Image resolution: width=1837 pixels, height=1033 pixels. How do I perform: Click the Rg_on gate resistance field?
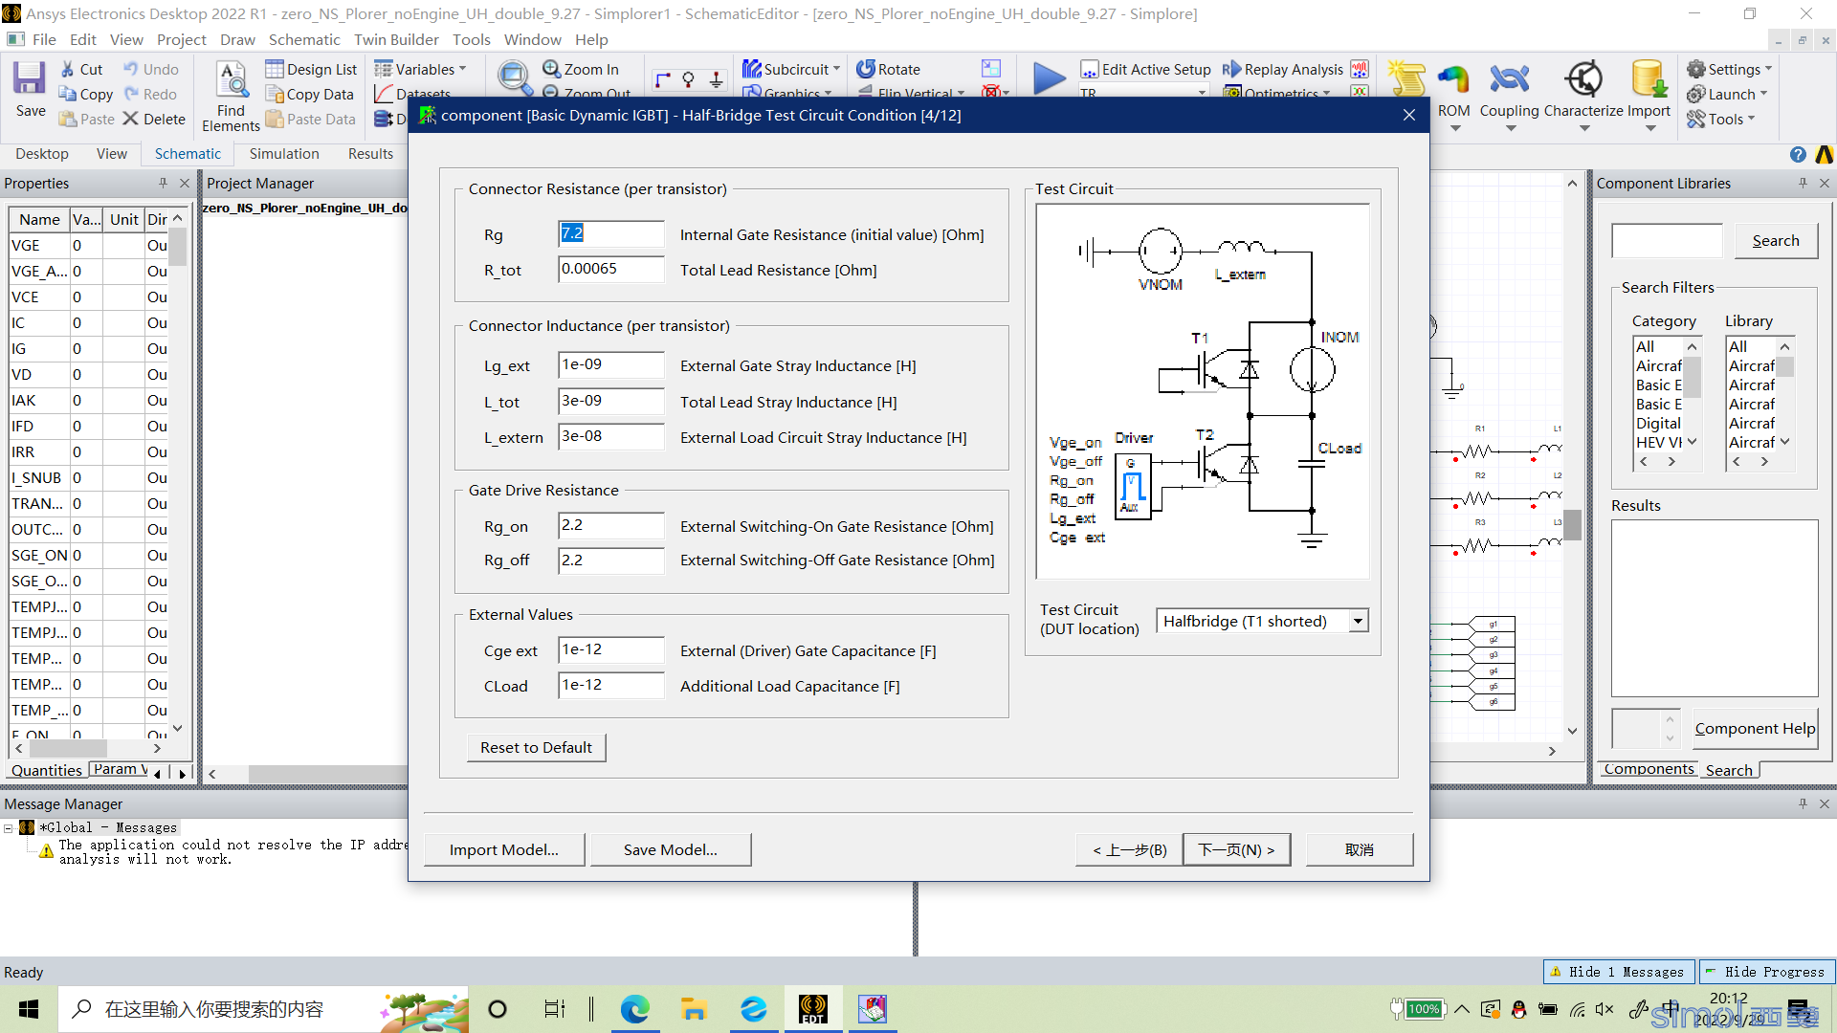point(610,525)
